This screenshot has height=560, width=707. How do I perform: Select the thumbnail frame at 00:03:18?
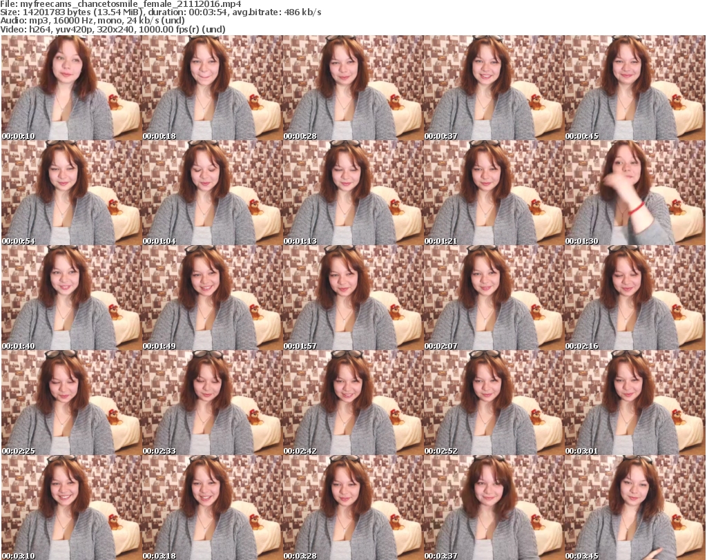[x=212, y=508]
